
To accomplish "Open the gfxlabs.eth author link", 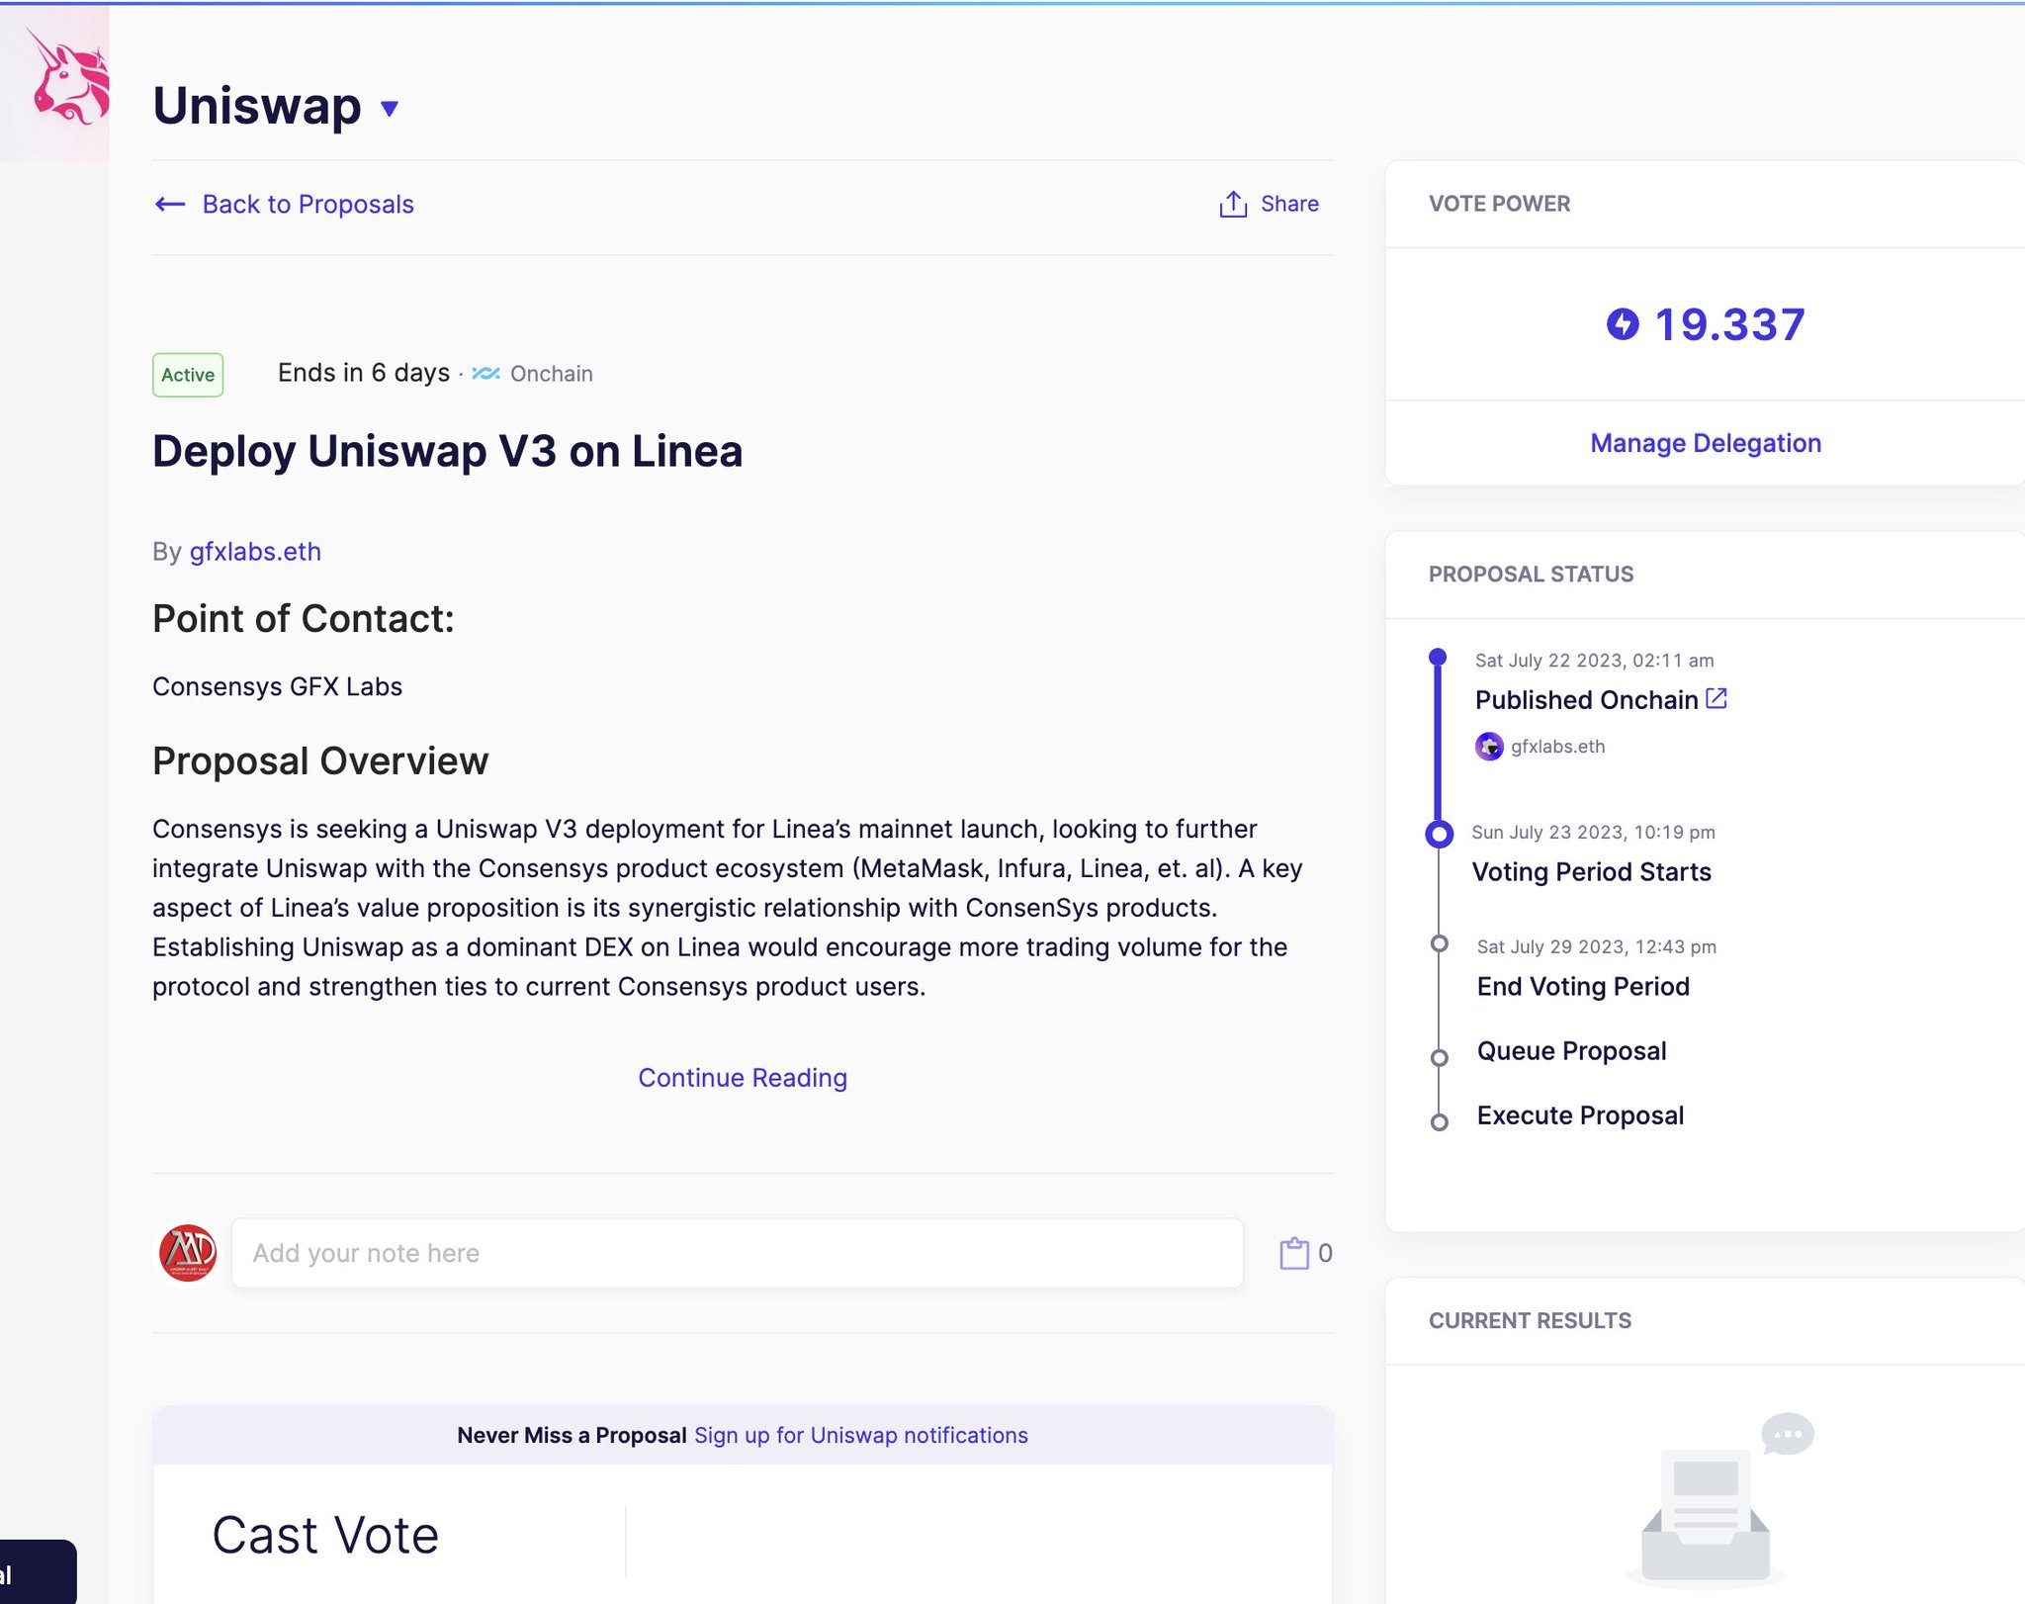I will (255, 551).
